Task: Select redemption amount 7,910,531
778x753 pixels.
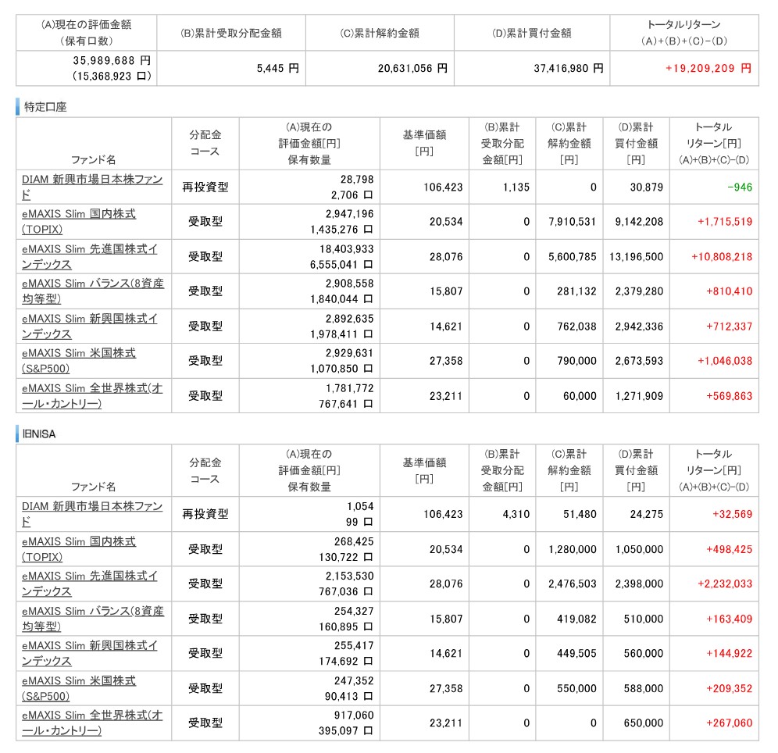Action: point(572,221)
